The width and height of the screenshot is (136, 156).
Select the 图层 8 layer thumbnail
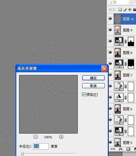tap(118, 53)
